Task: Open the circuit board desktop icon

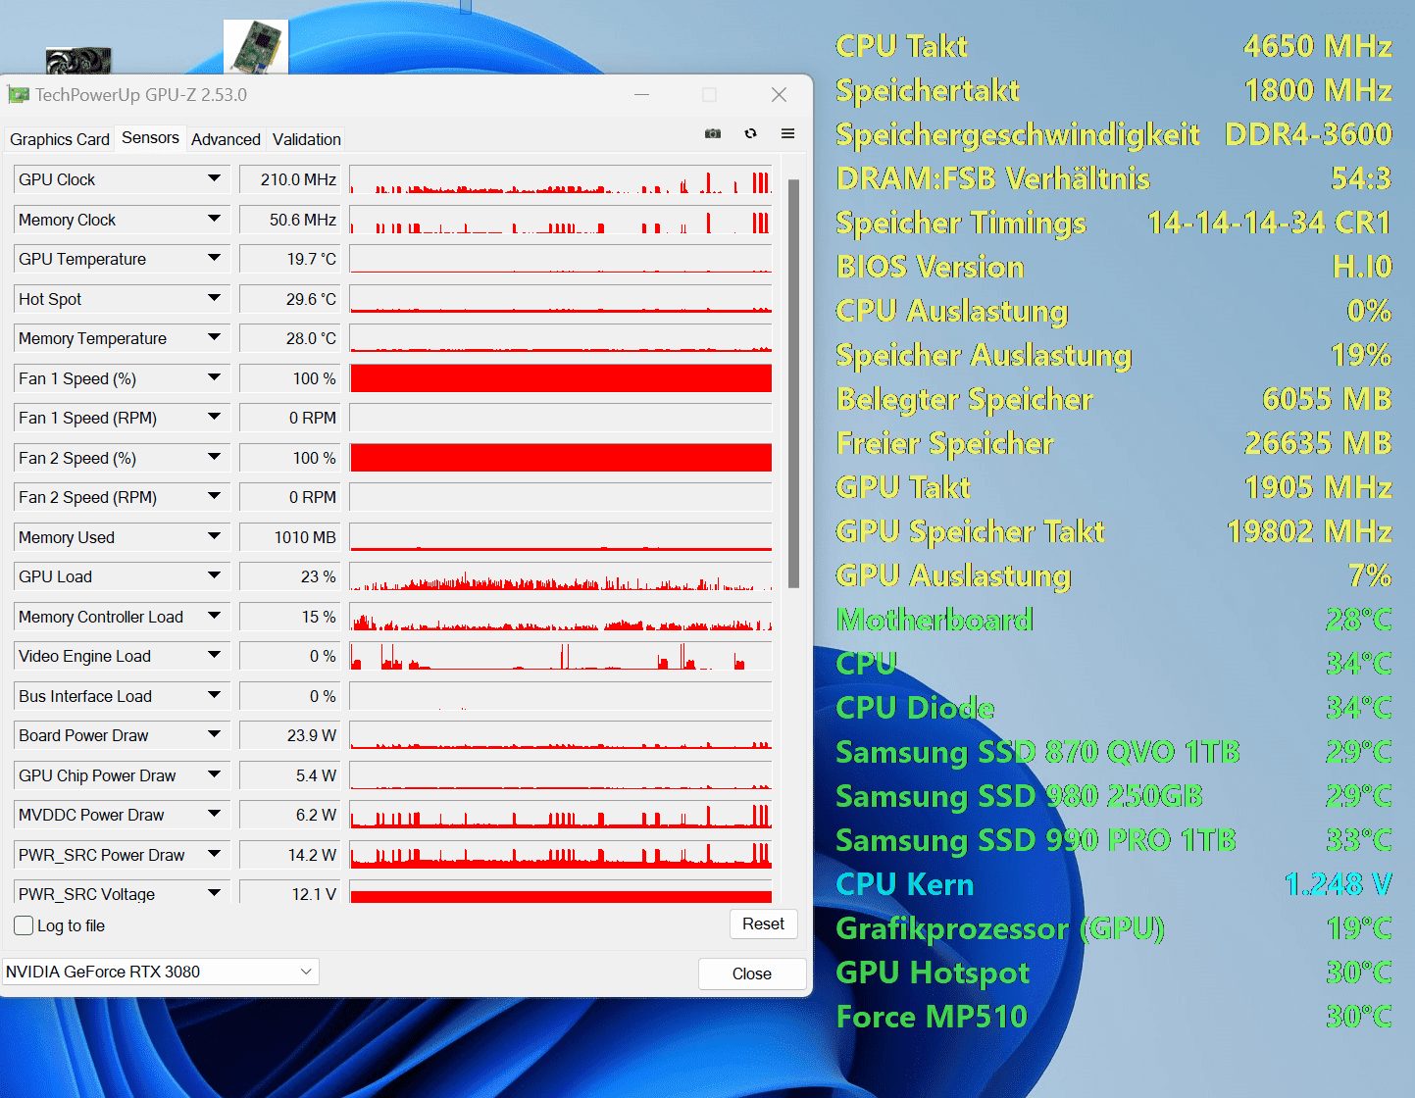Action: tap(256, 46)
